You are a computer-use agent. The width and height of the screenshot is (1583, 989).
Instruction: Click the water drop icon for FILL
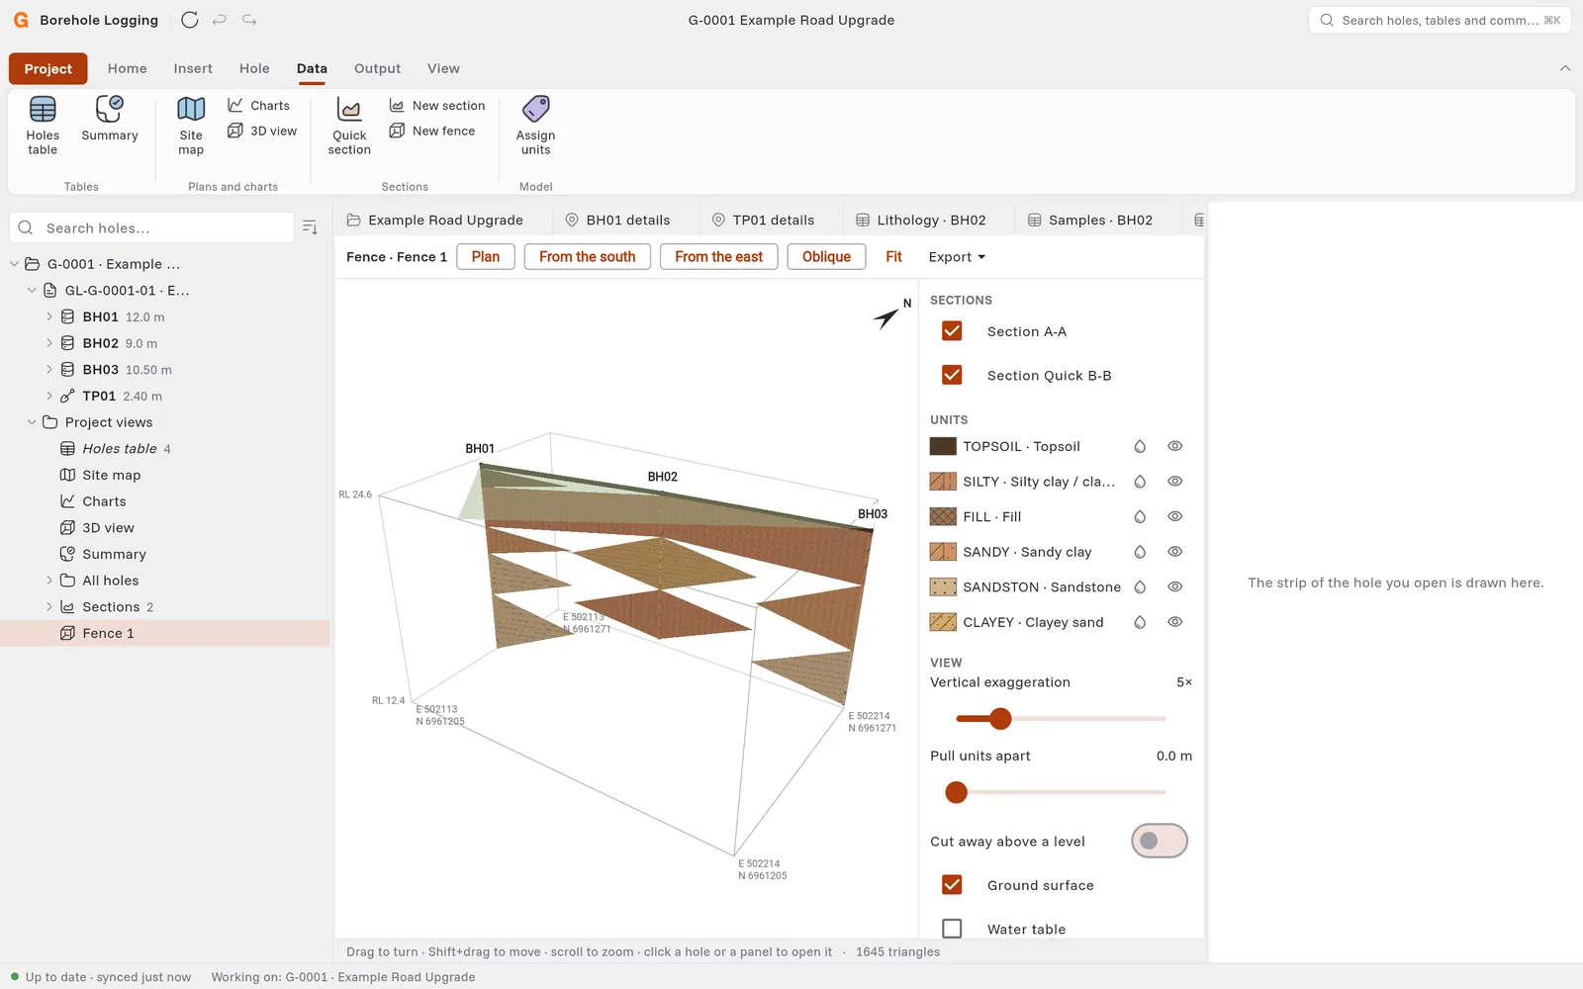point(1140,516)
